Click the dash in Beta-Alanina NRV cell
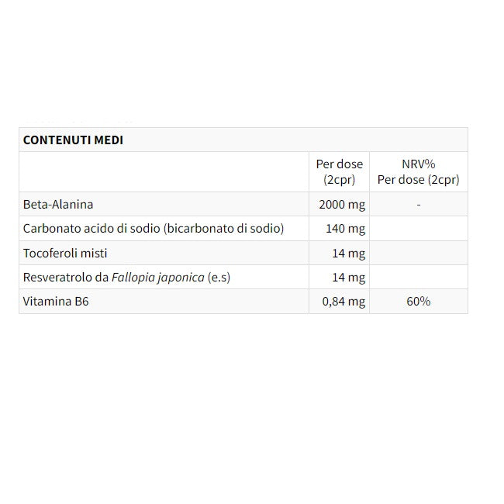 tap(419, 205)
